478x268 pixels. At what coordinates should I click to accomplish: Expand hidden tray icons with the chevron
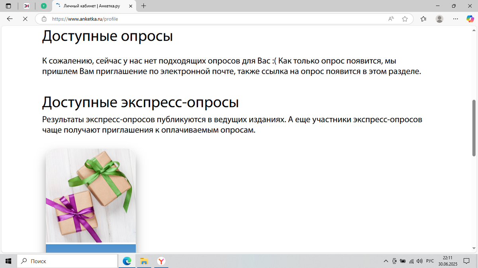pos(386,261)
